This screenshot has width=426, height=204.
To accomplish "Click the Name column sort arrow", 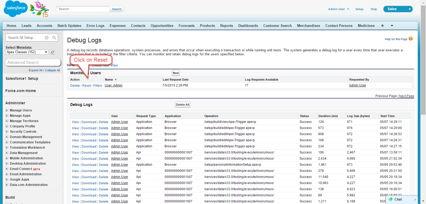I will [x=116, y=80].
